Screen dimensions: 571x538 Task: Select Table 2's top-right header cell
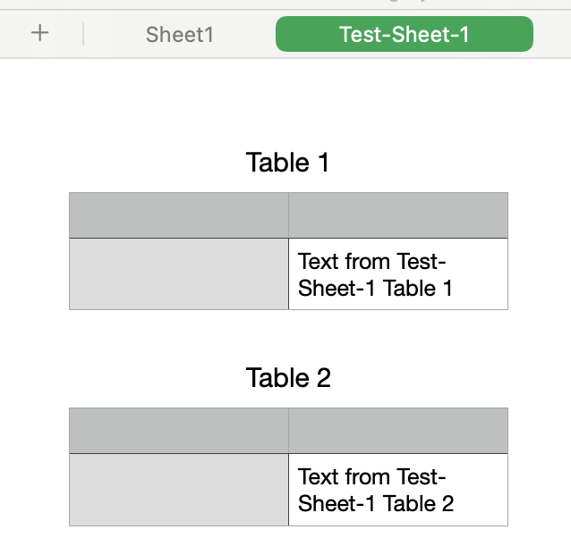[398, 431]
